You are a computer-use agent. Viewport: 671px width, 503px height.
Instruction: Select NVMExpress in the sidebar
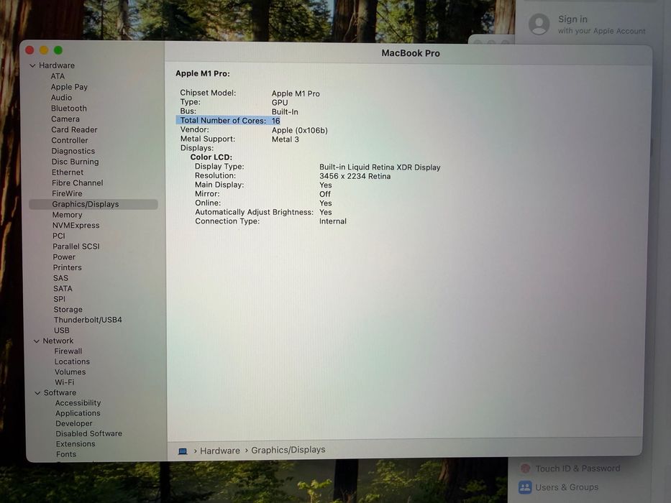click(x=76, y=226)
